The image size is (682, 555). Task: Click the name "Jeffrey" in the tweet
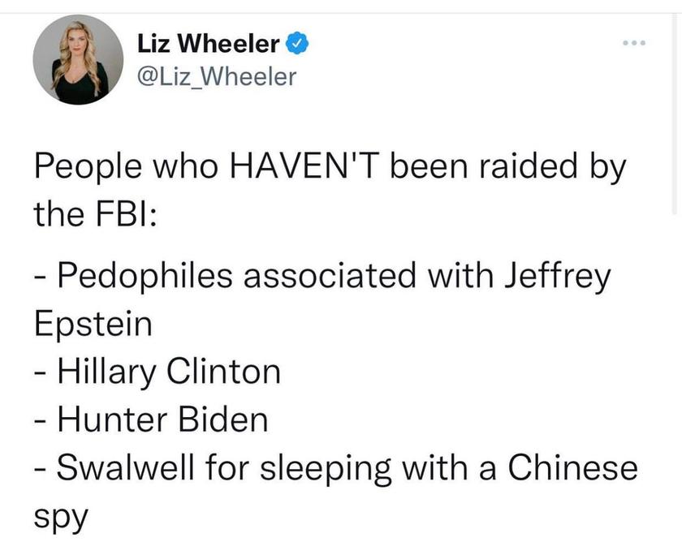(x=558, y=277)
